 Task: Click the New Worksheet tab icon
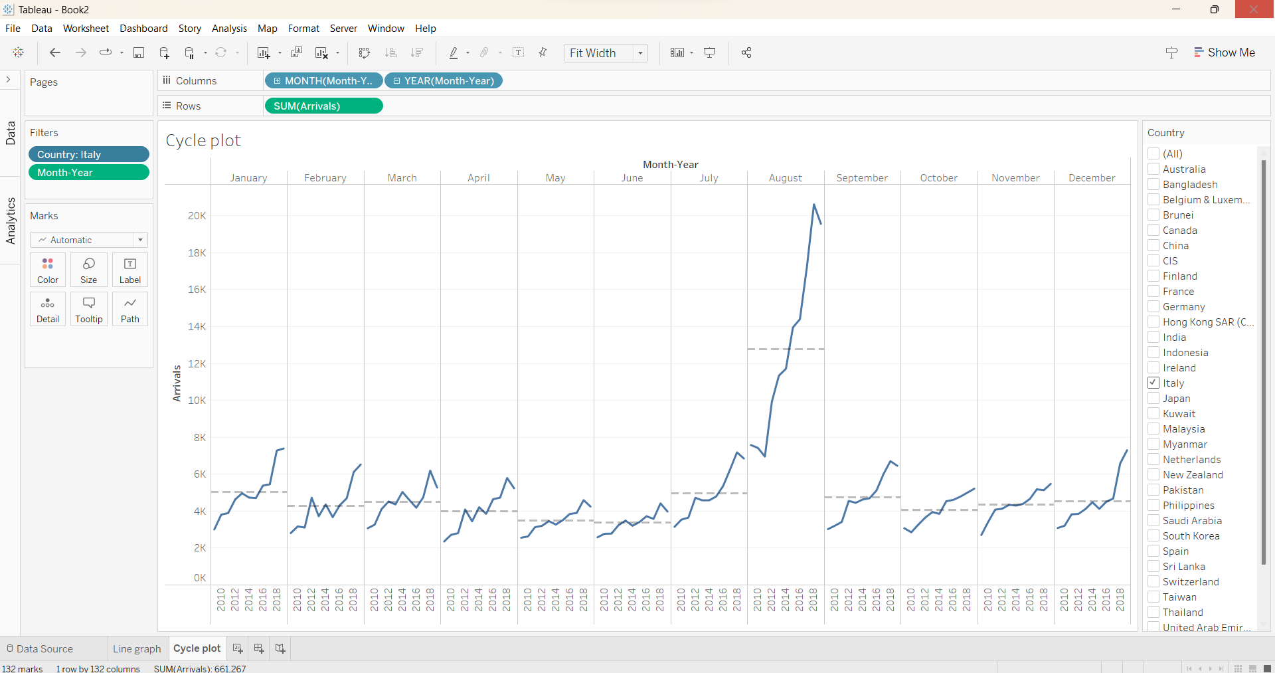click(x=238, y=648)
